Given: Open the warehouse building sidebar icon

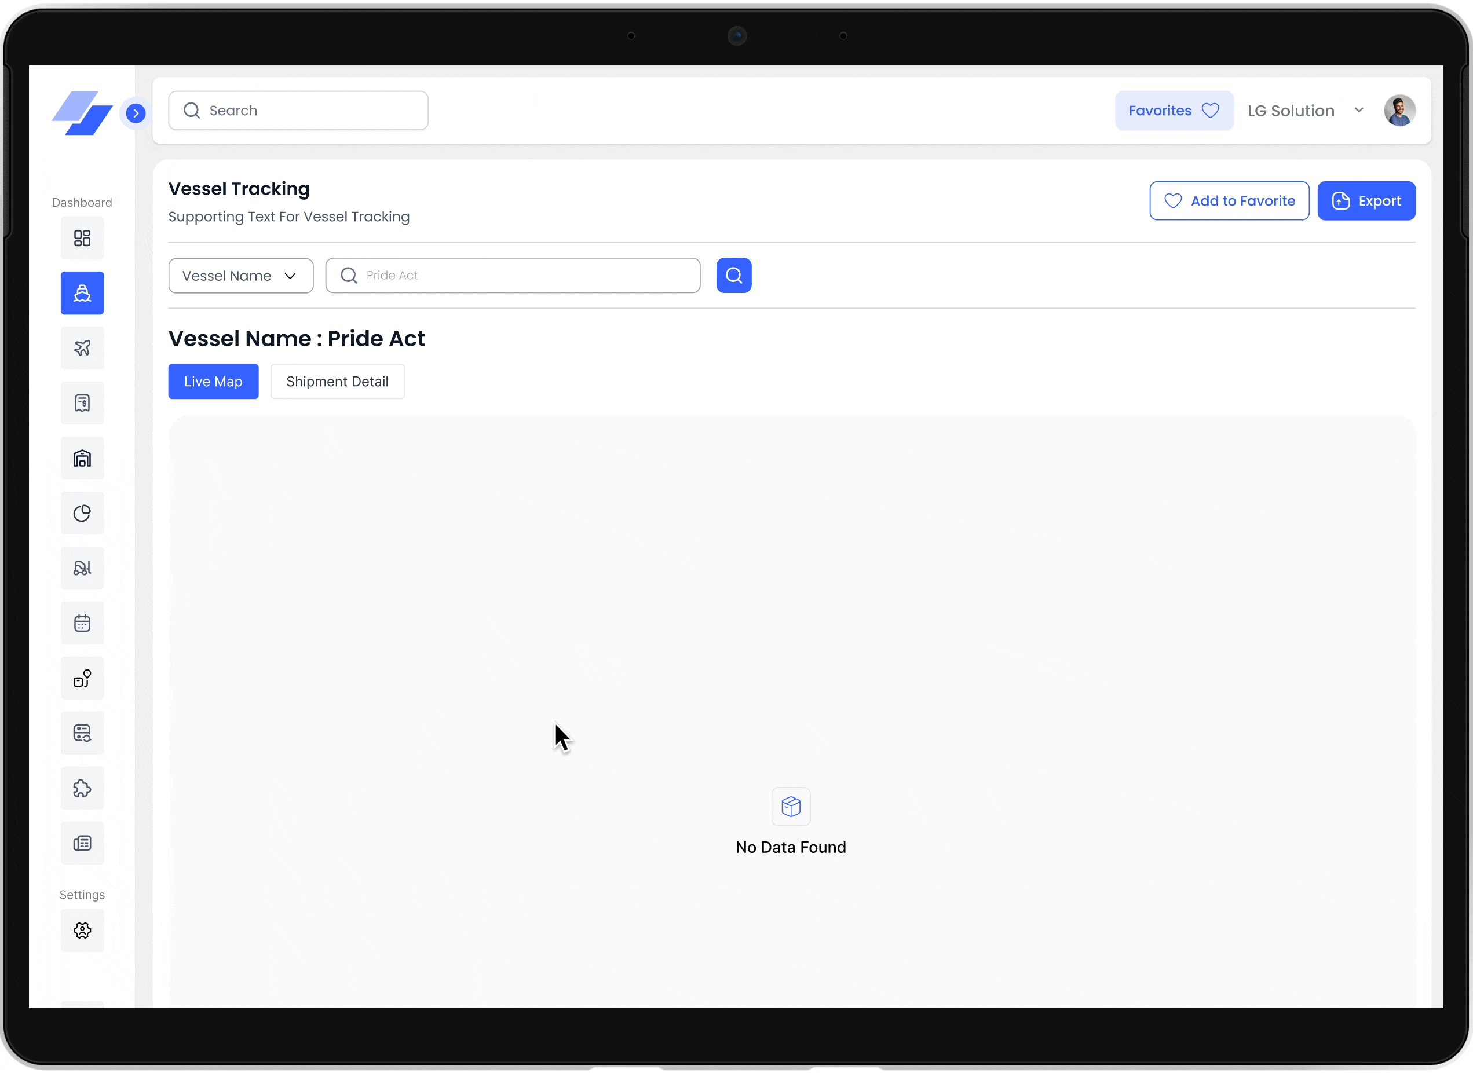Looking at the screenshot, I should 82,459.
